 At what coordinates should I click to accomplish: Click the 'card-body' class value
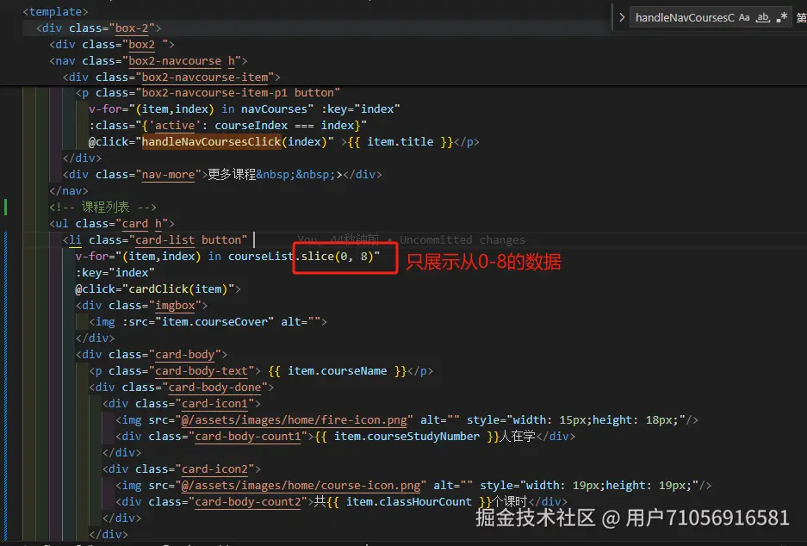pos(185,355)
